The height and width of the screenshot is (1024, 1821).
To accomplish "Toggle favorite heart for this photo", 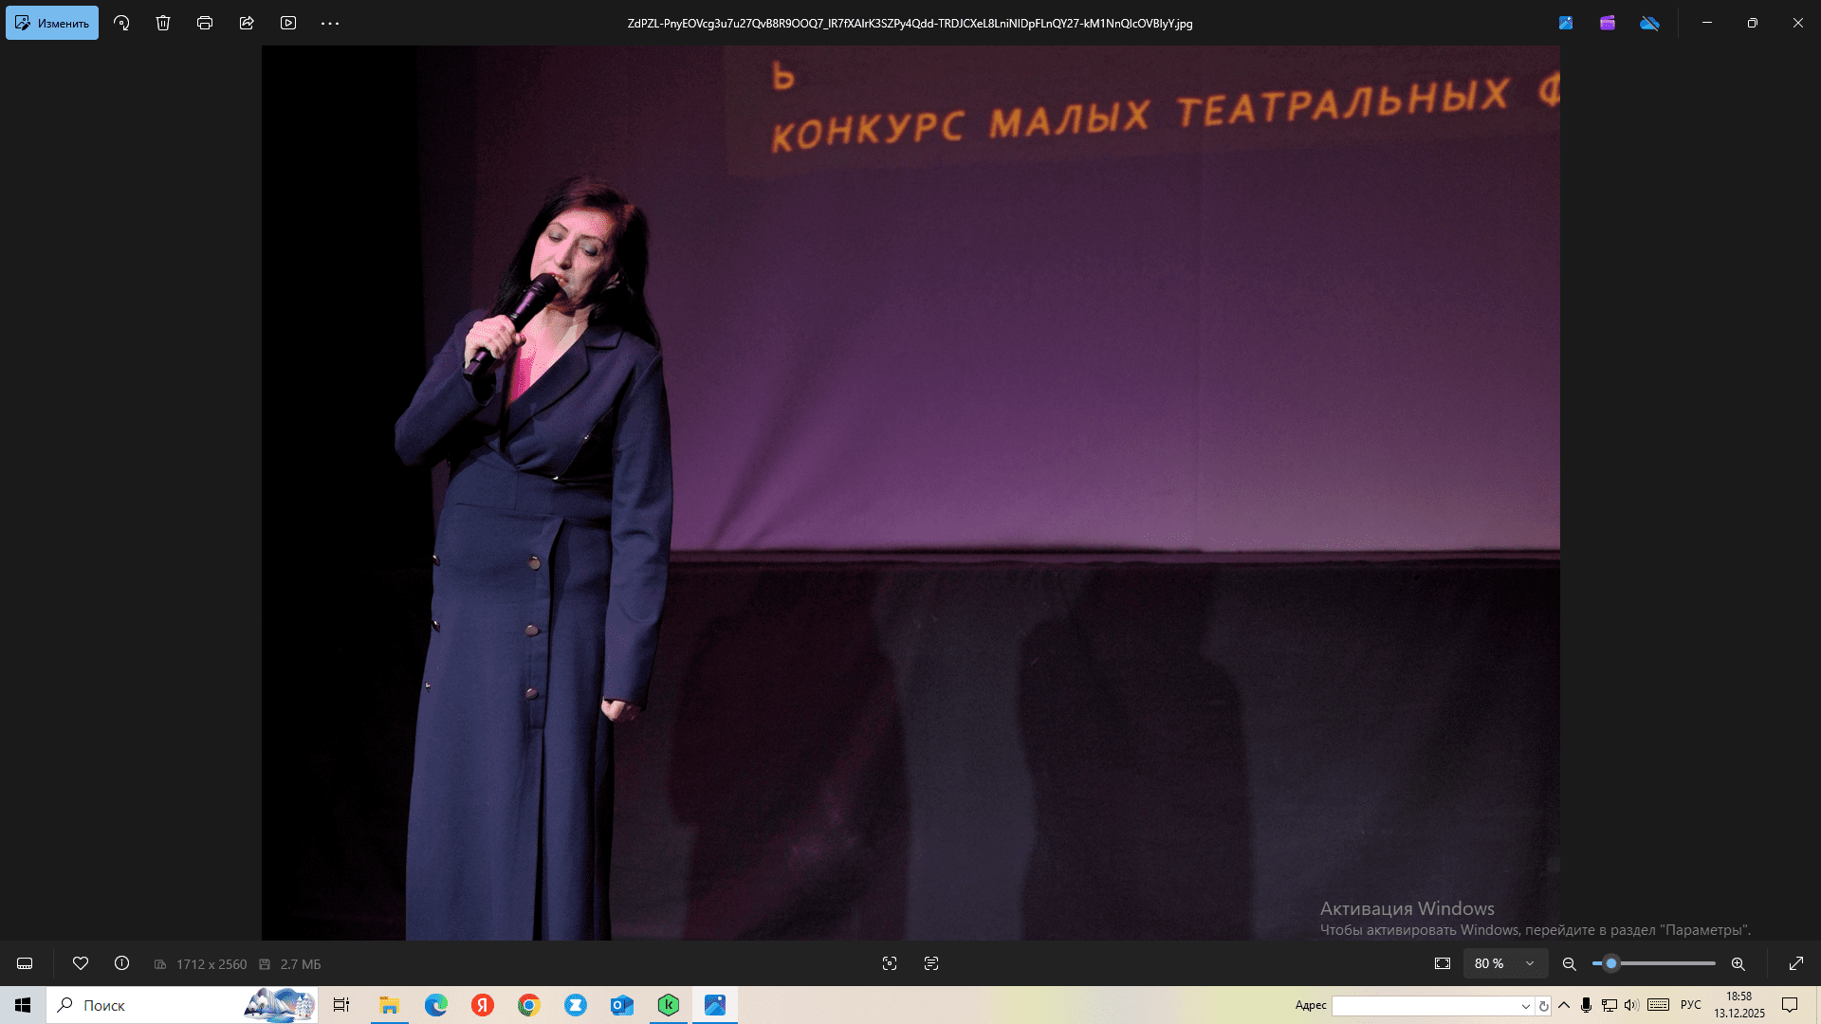I will [81, 963].
